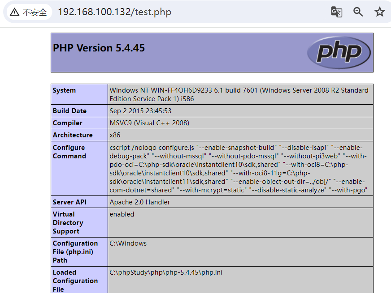Click the Configure Command row label

click(x=69, y=152)
